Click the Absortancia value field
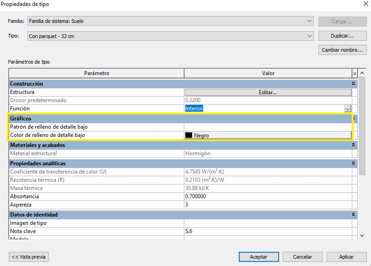Viewport: 371px width, 266px height. 268,196
